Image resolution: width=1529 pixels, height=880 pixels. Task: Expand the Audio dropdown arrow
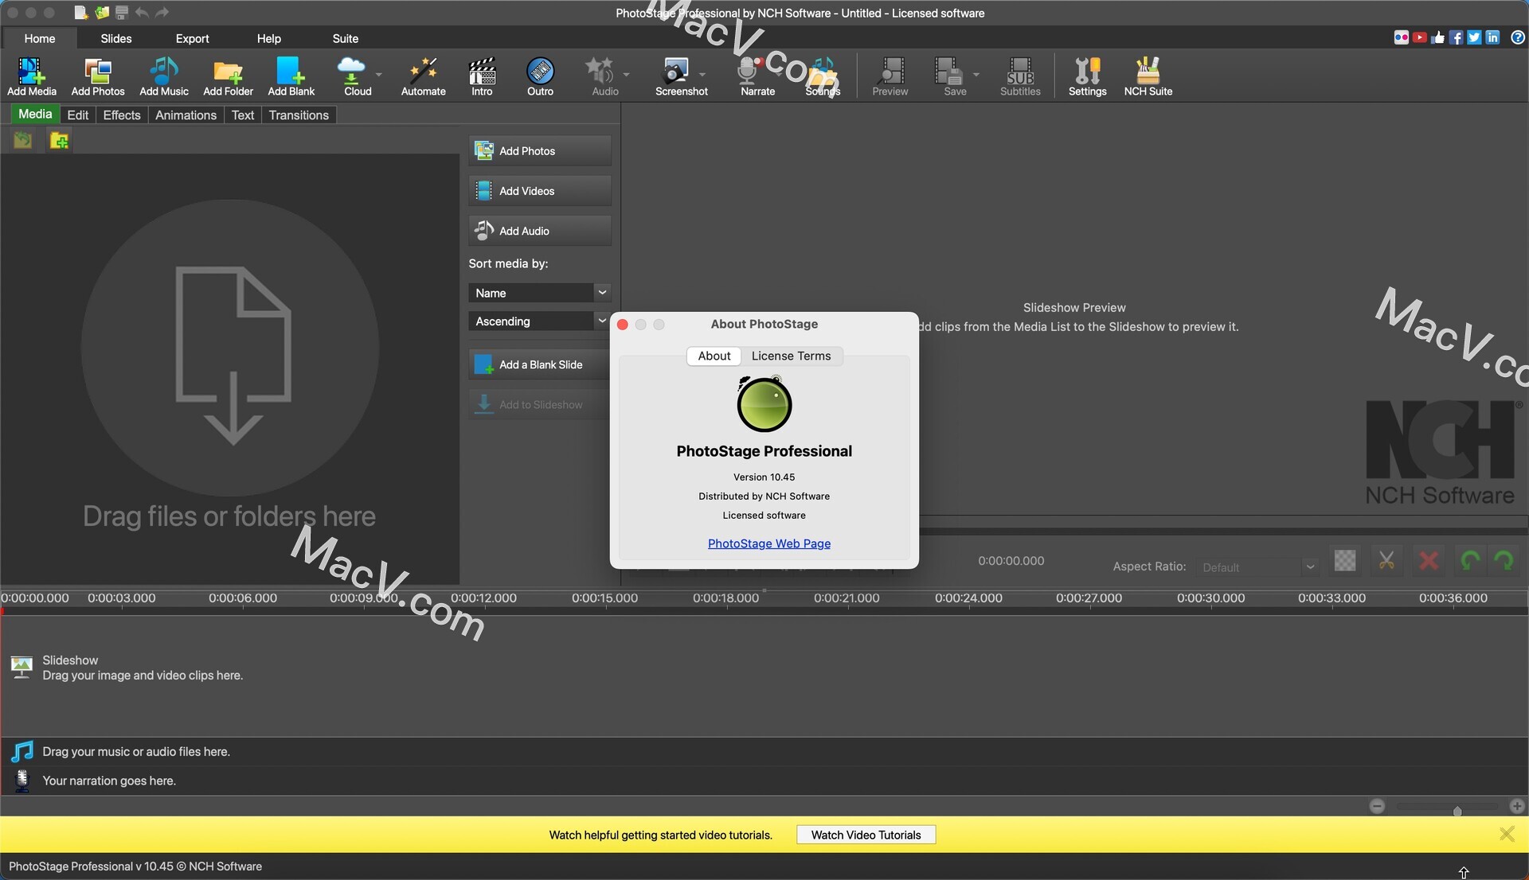[626, 75]
